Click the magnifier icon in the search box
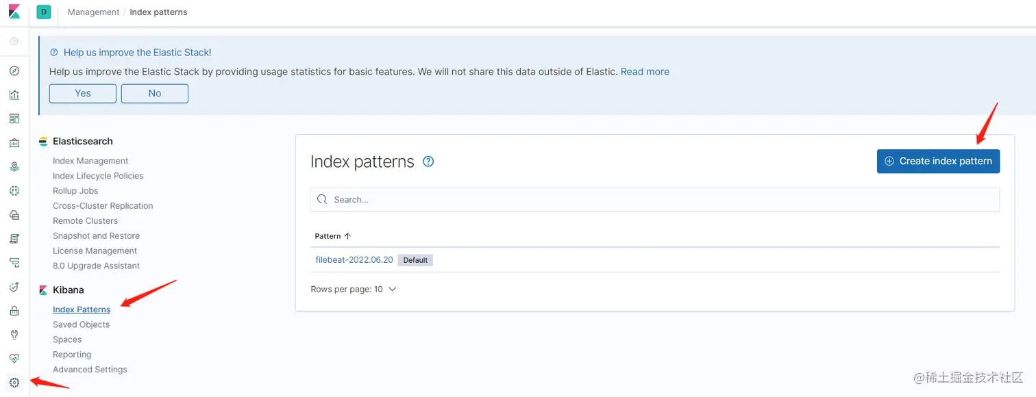The height and width of the screenshot is (397, 1036). click(x=322, y=200)
